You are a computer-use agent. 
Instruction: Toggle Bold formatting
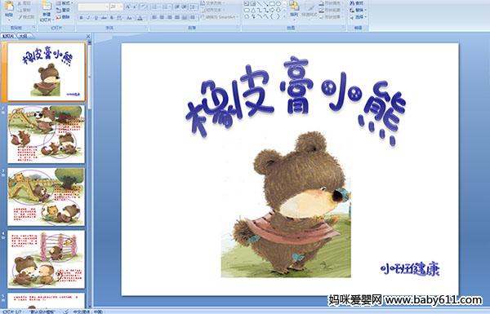[81, 18]
